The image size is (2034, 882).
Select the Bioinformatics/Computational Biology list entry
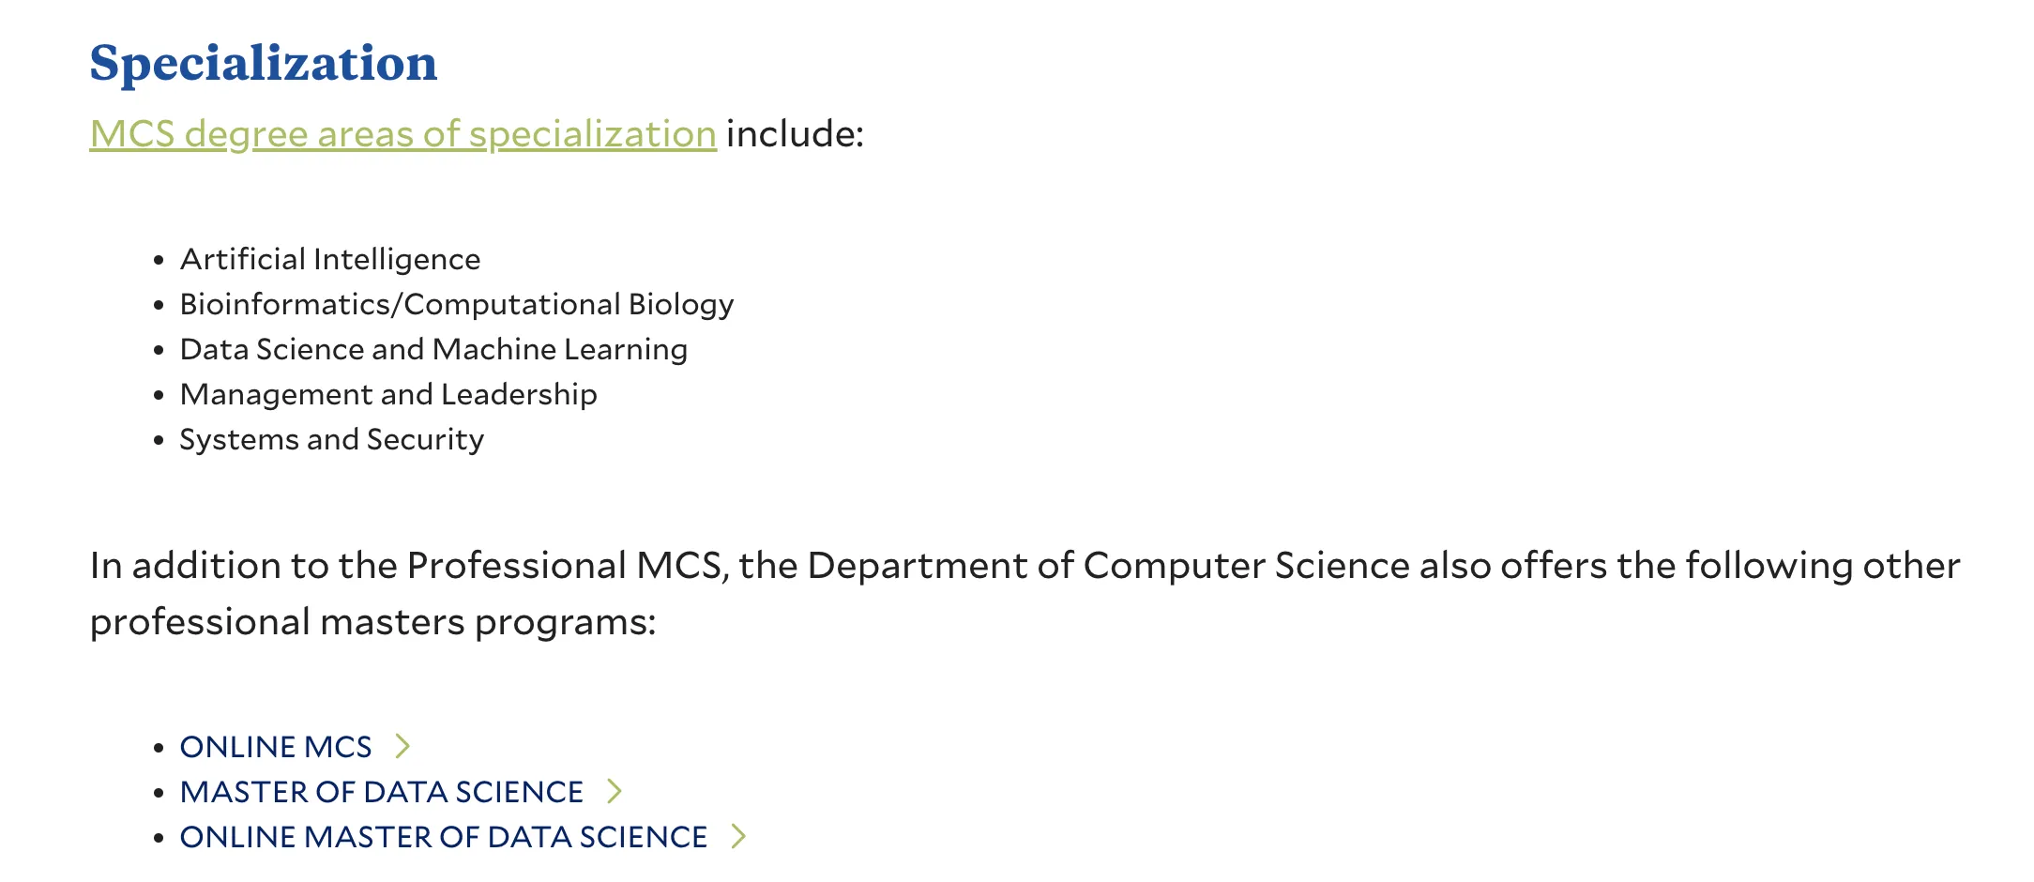(x=456, y=304)
